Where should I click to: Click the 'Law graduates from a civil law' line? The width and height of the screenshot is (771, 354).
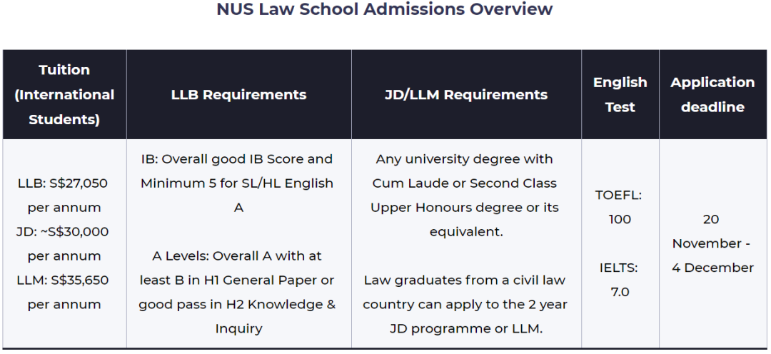click(x=465, y=280)
